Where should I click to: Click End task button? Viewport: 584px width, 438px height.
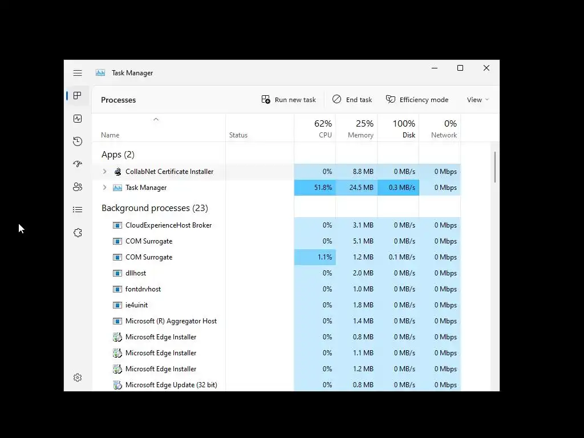click(352, 100)
